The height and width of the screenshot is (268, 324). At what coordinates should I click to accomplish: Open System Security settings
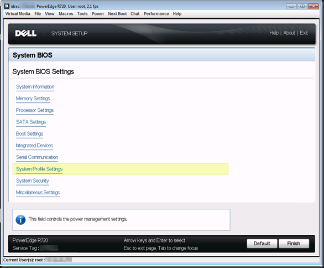pos(33,181)
